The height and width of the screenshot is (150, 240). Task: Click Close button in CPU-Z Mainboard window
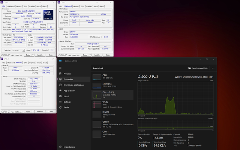click(108, 55)
